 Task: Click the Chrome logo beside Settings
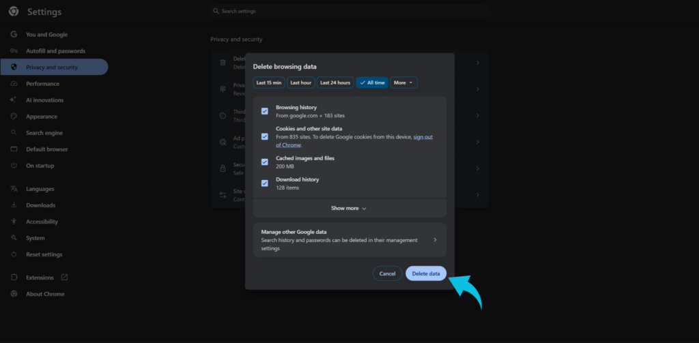14,12
